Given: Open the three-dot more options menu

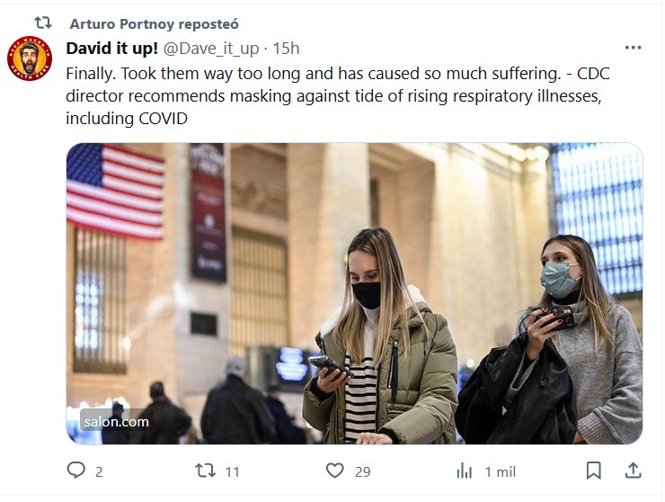Looking at the screenshot, I should click(x=633, y=48).
